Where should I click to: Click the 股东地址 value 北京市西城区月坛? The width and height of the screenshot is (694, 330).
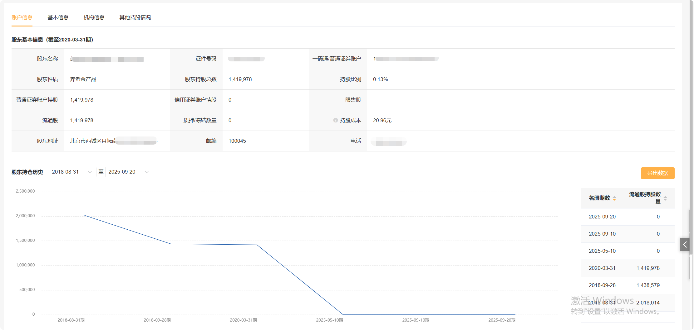tap(93, 141)
